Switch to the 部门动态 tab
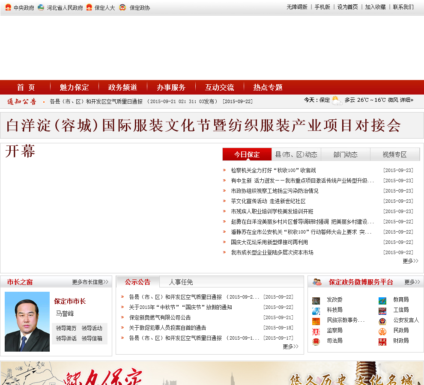 coord(345,154)
